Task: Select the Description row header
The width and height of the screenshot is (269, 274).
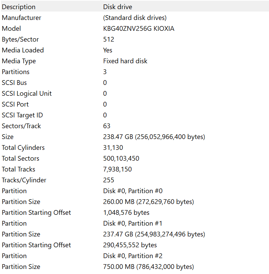Action: click(x=19, y=7)
